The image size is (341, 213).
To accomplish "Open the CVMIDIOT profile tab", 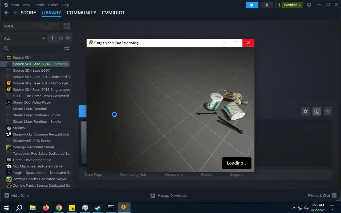I will click(113, 13).
